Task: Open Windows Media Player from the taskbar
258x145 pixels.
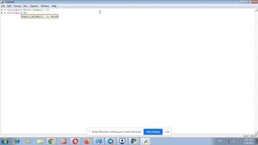Action: point(28,141)
